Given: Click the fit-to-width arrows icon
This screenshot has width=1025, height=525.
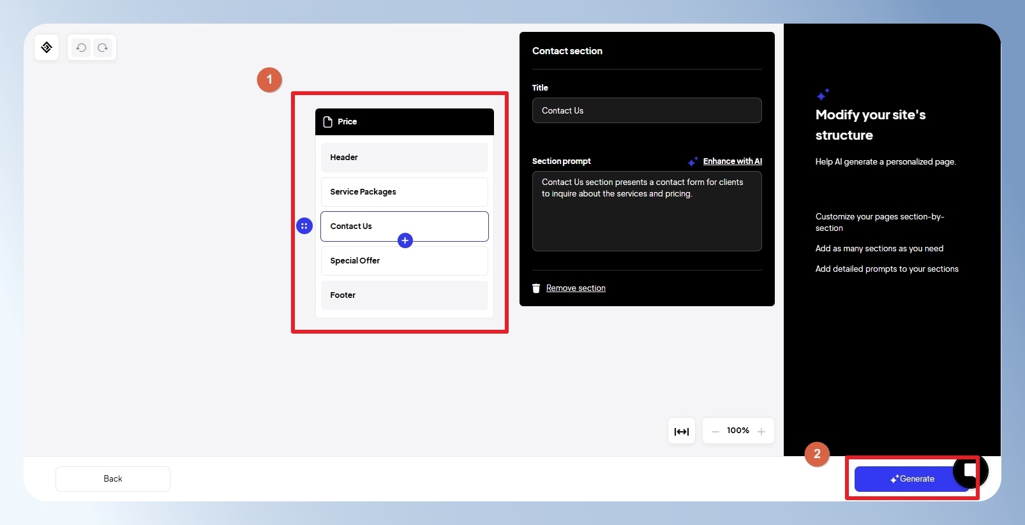Looking at the screenshot, I should coord(682,431).
